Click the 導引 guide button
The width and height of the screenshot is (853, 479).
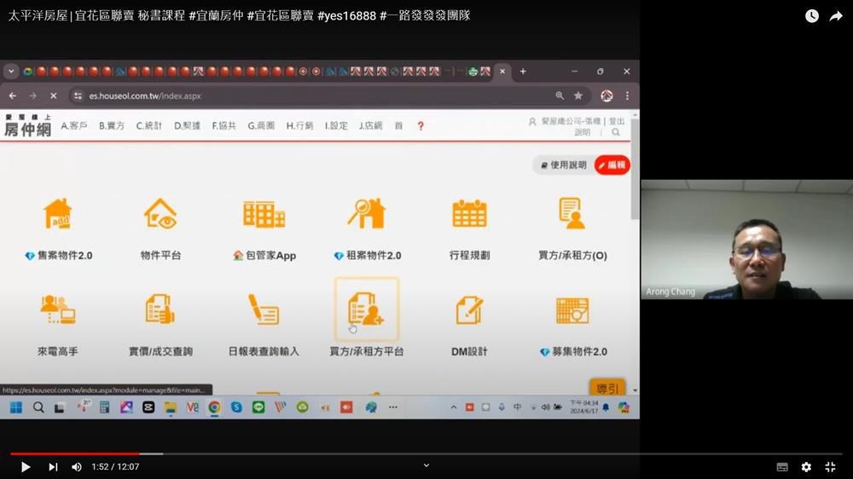pos(607,389)
